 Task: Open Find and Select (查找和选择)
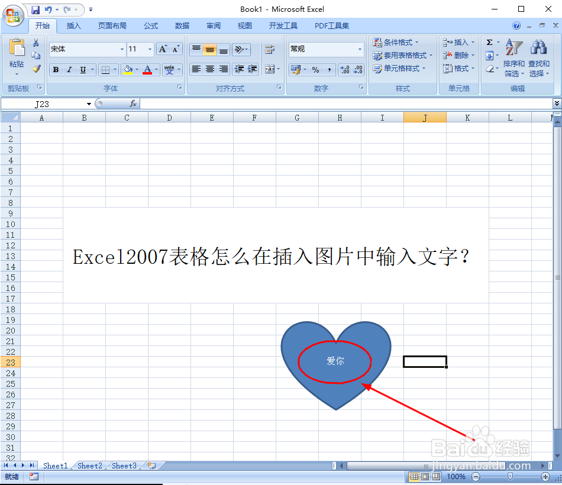pyautogui.click(x=539, y=58)
